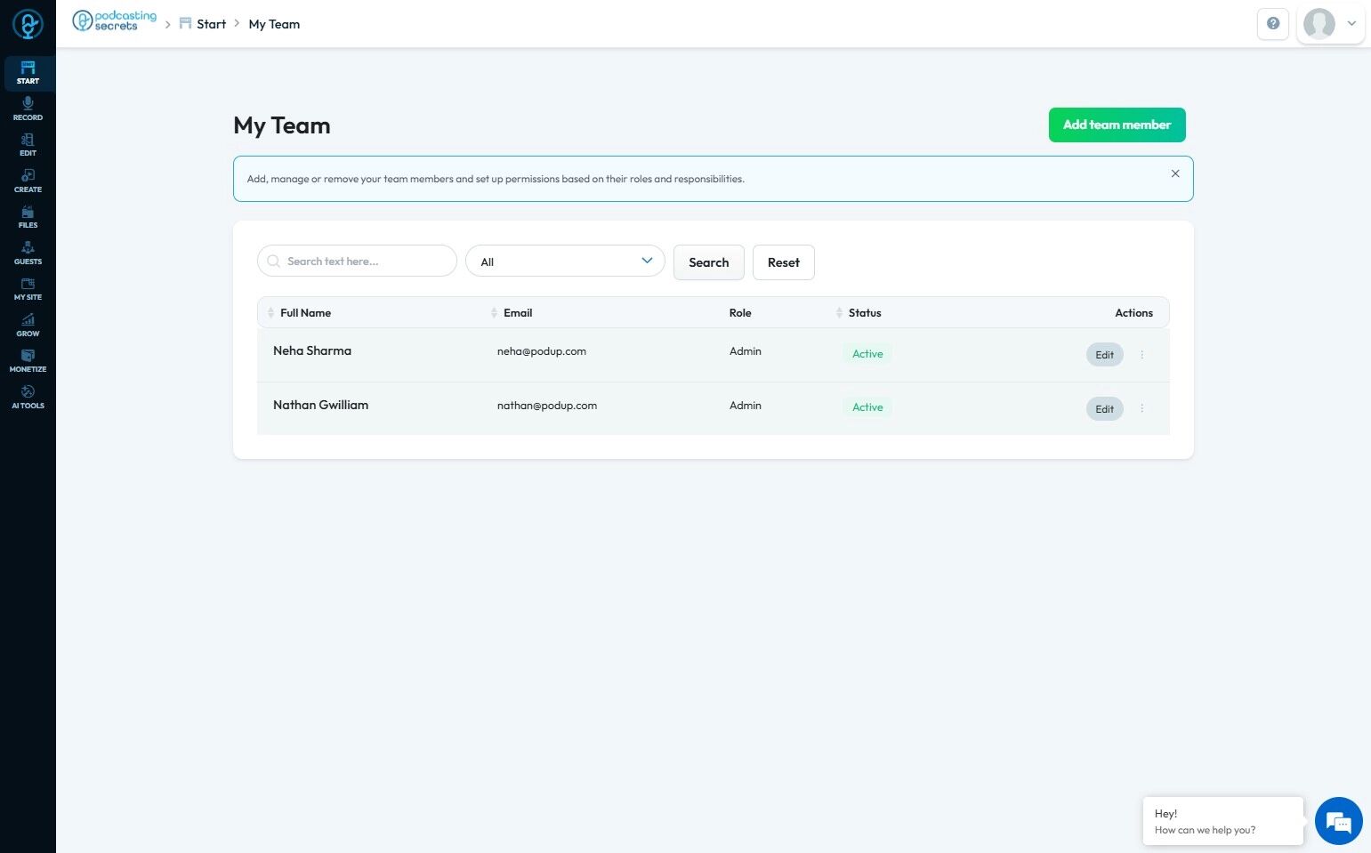The height and width of the screenshot is (853, 1371).
Task: Click Add team member button
Action: coord(1117,125)
